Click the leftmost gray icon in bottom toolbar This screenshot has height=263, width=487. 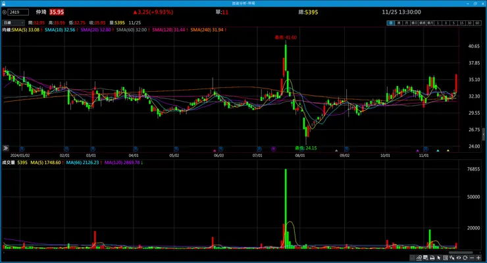pos(412,258)
